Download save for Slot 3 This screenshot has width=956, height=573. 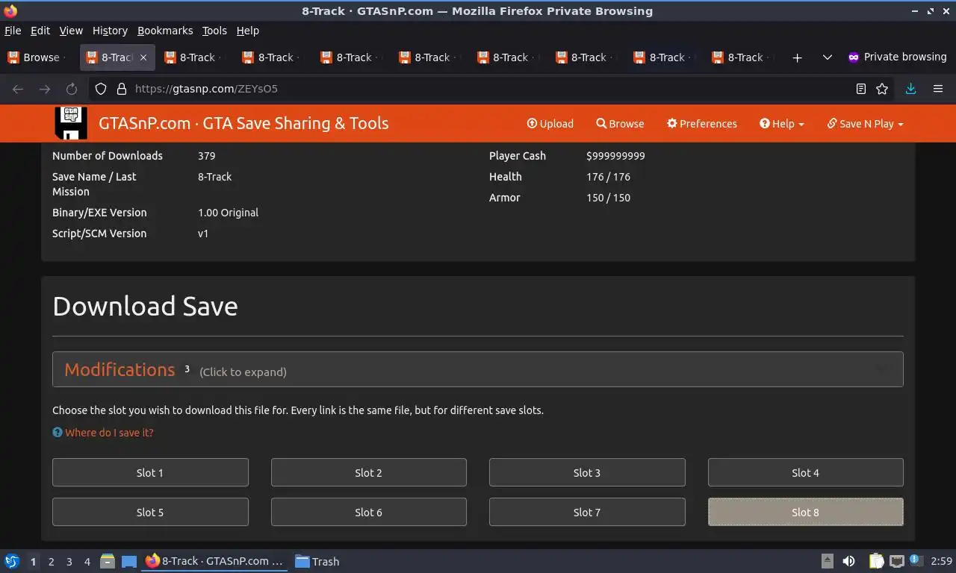tap(587, 472)
